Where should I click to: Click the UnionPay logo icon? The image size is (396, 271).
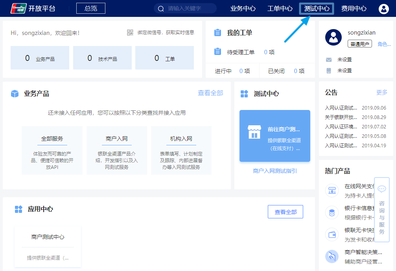click(x=18, y=8)
